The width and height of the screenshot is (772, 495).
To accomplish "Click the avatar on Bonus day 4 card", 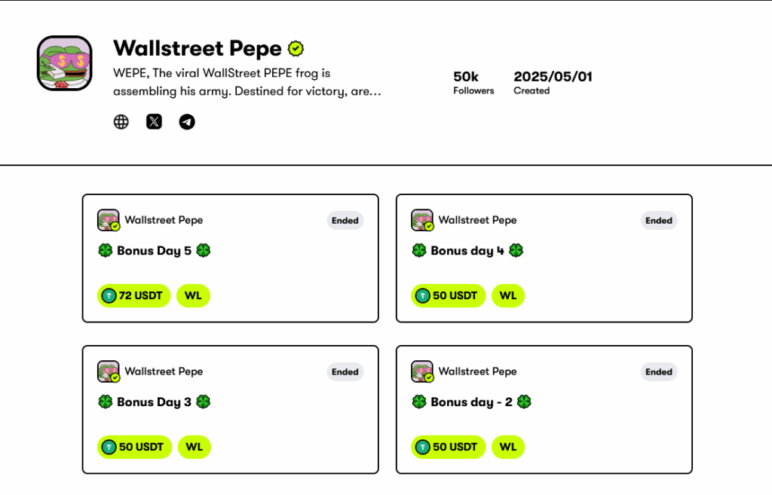I will 422,220.
